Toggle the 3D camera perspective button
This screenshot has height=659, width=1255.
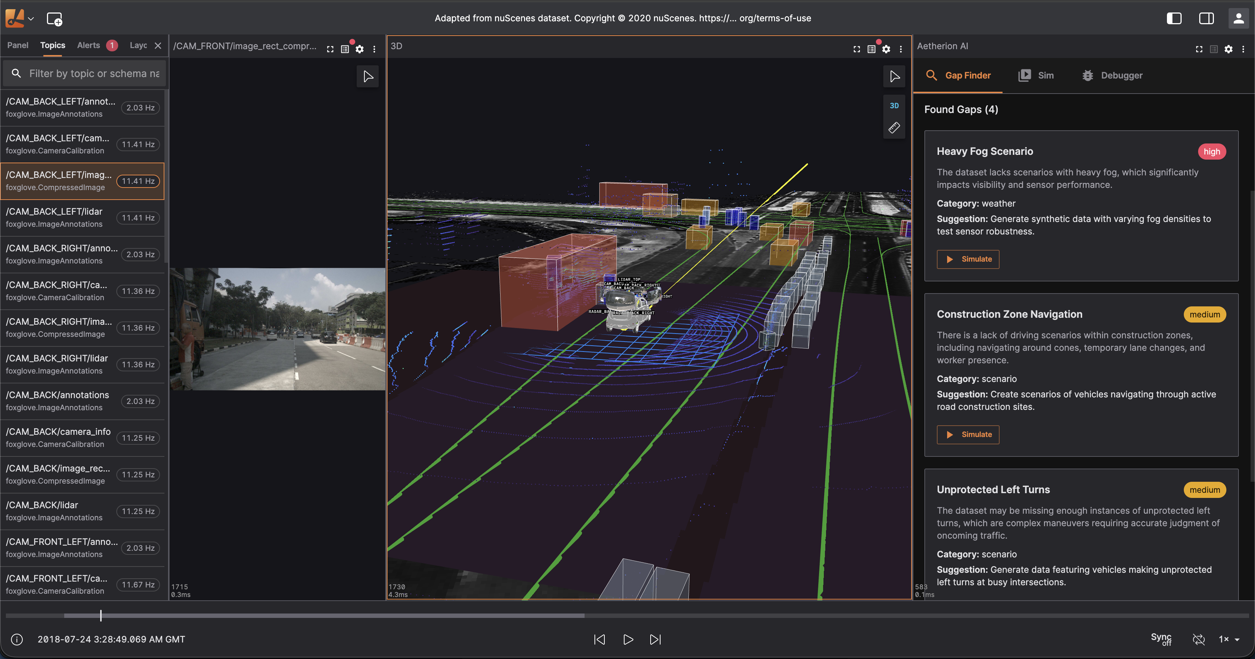tap(894, 106)
